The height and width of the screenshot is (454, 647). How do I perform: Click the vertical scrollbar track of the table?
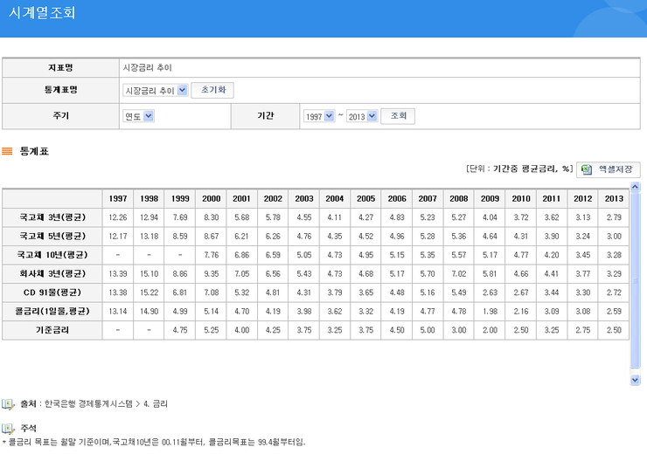(635, 283)
